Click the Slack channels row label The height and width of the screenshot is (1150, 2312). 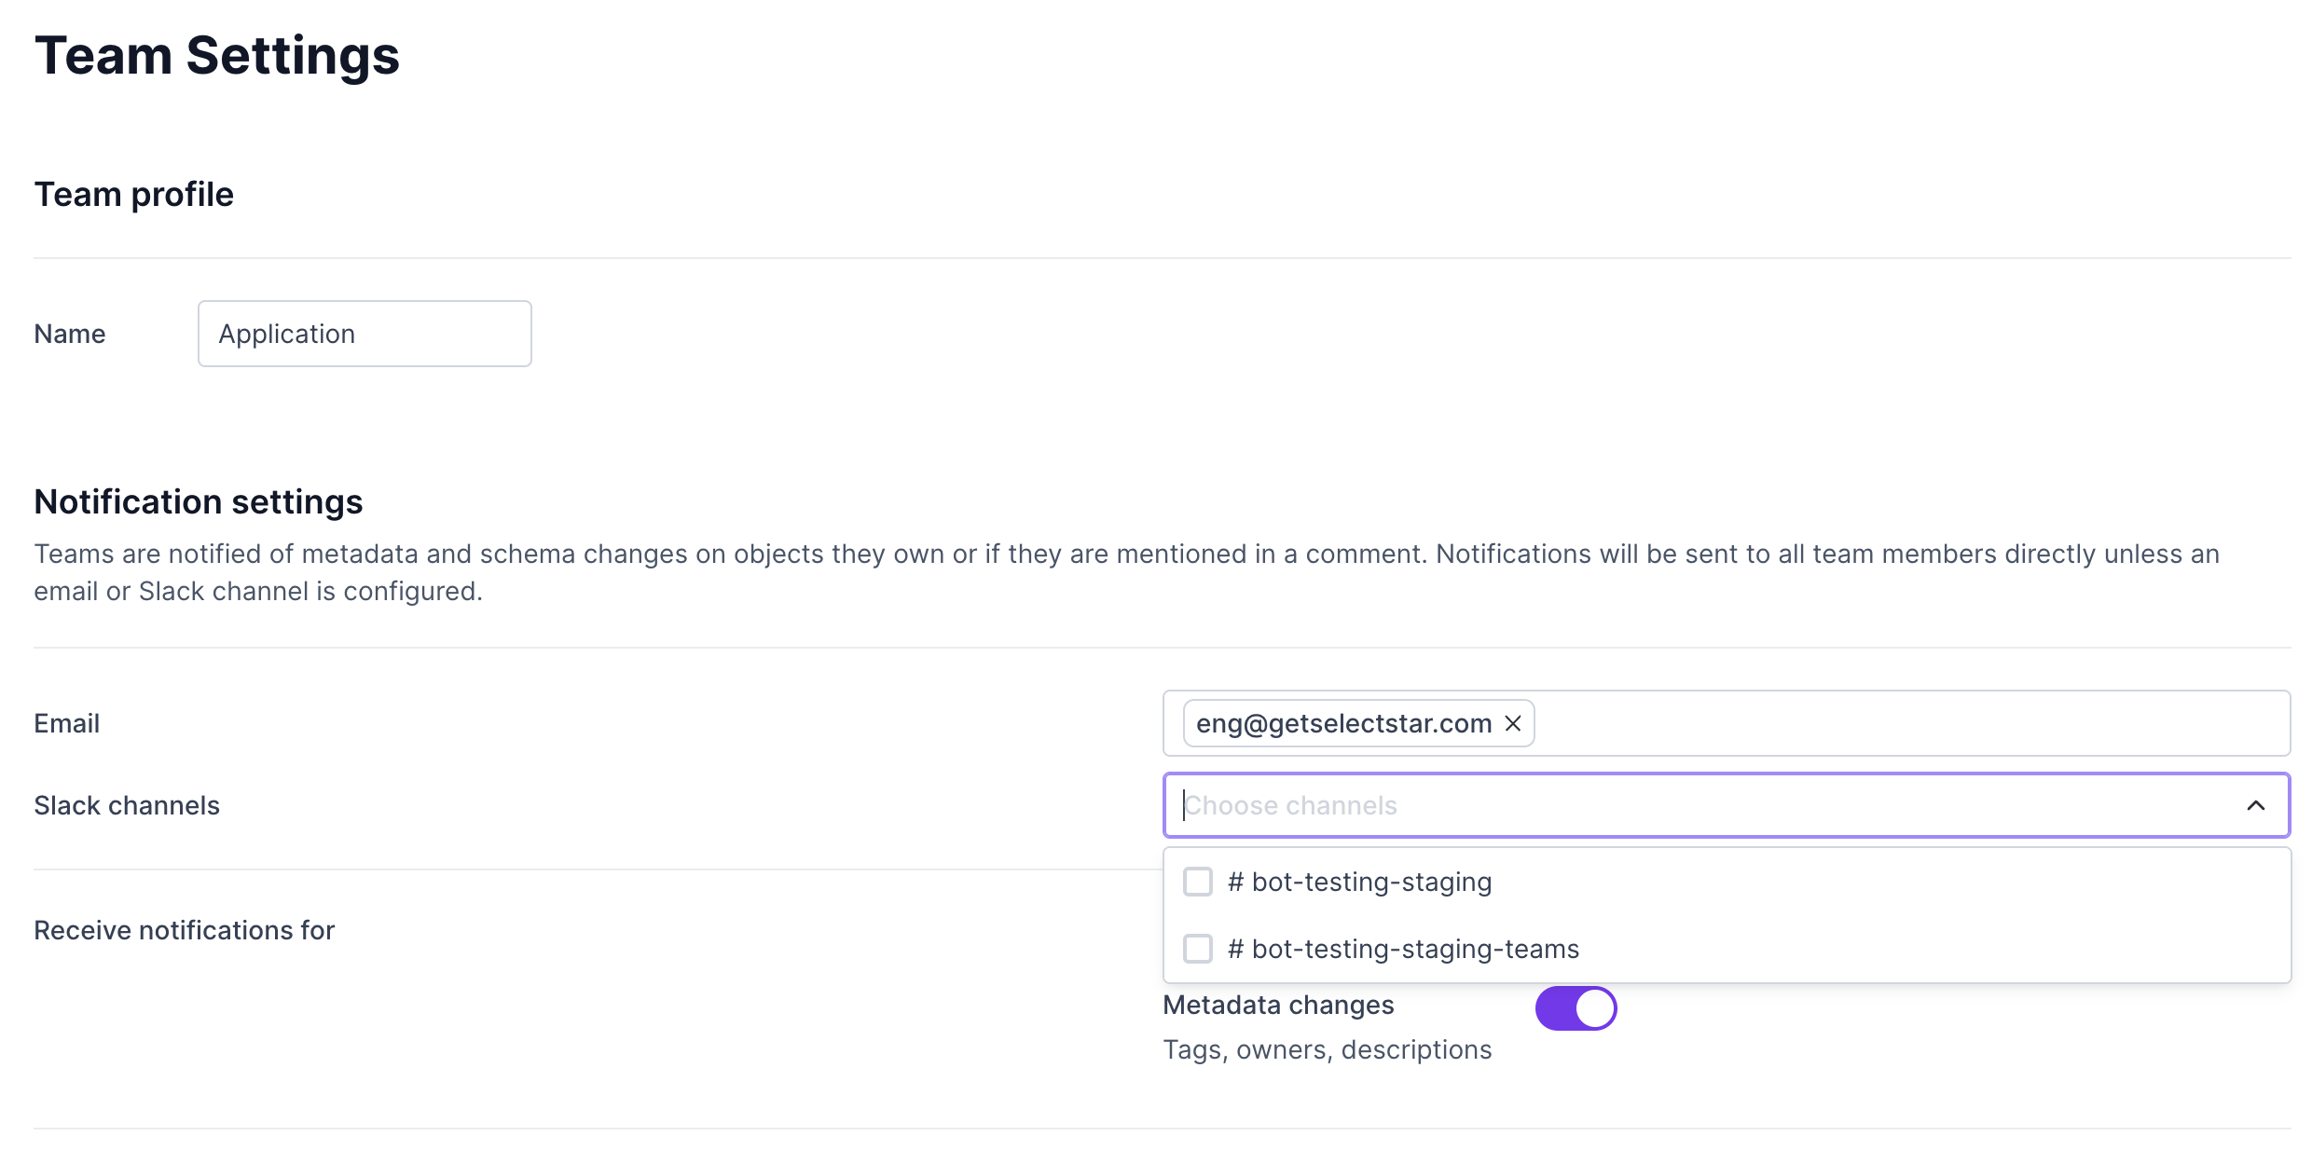click(127, 805)
